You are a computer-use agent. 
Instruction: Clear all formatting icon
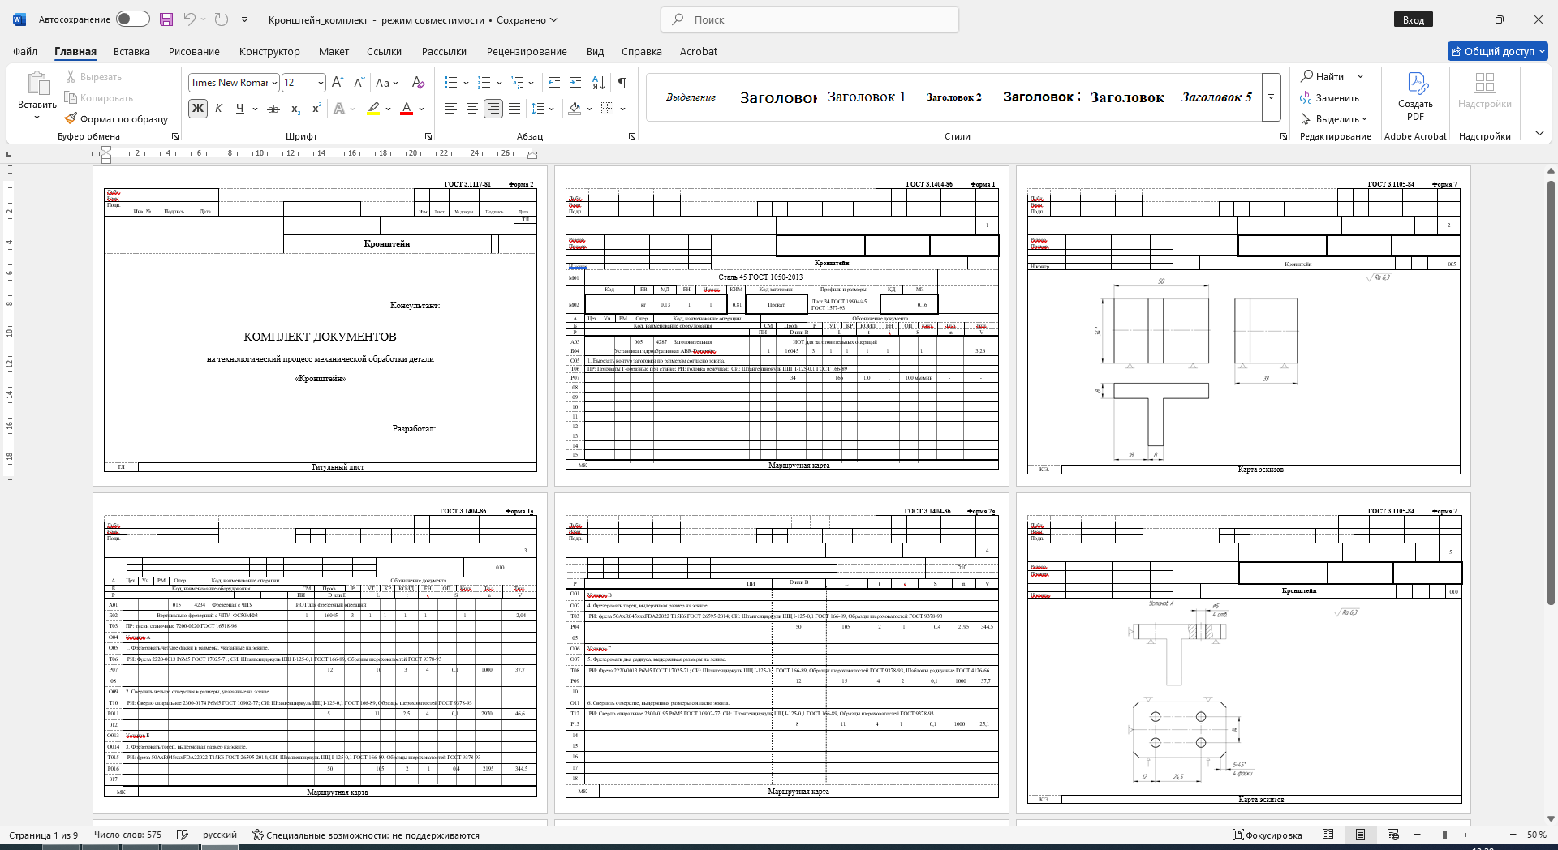point(418,83)
